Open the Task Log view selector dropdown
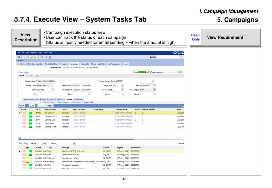The height and width of the screenshot is (188, 272). pyautogui.click(x=75, y=143)
